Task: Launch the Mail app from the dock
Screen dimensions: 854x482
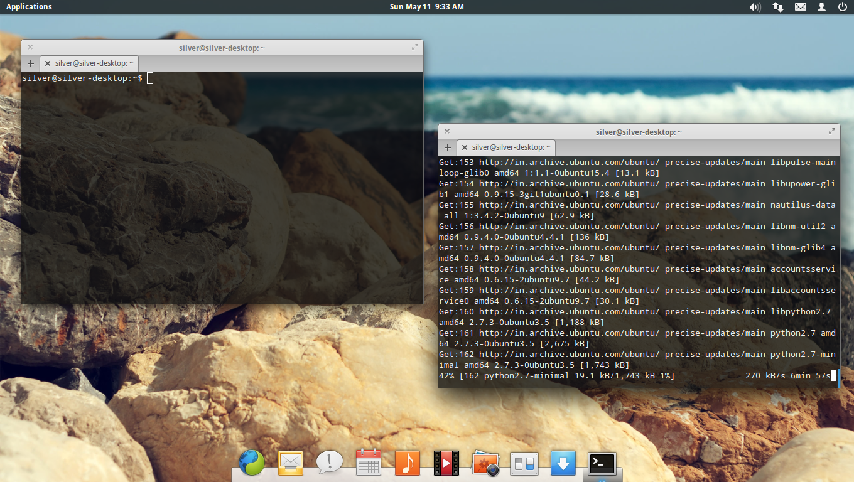Action: coord(291,463)
